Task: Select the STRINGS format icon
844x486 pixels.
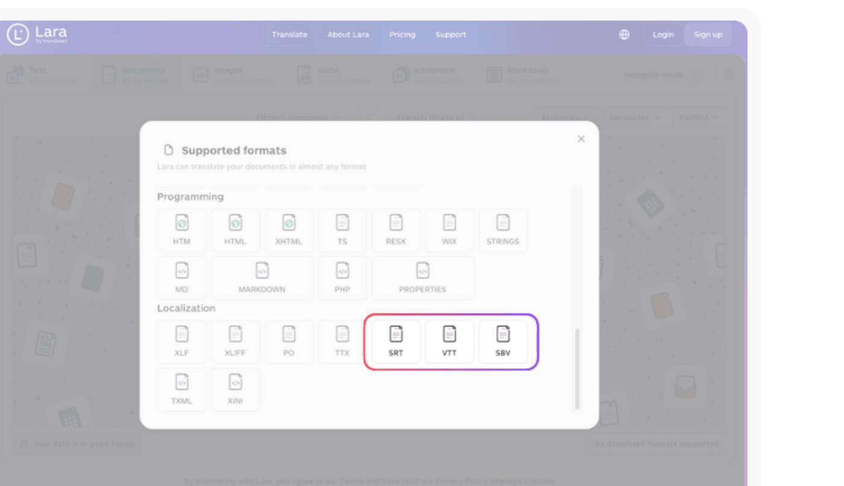Action: [x=503, y=230]
